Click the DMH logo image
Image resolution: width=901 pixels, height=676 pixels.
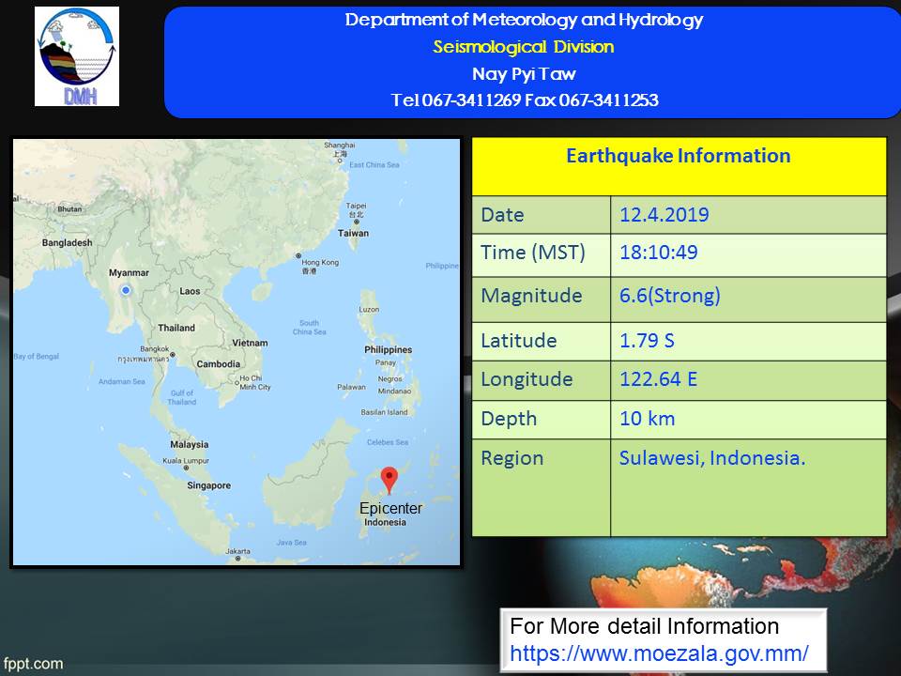[x=77, y=56]
